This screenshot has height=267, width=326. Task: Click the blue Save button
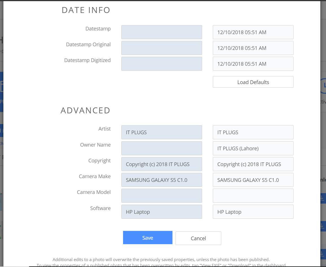[x=148, y=238]
